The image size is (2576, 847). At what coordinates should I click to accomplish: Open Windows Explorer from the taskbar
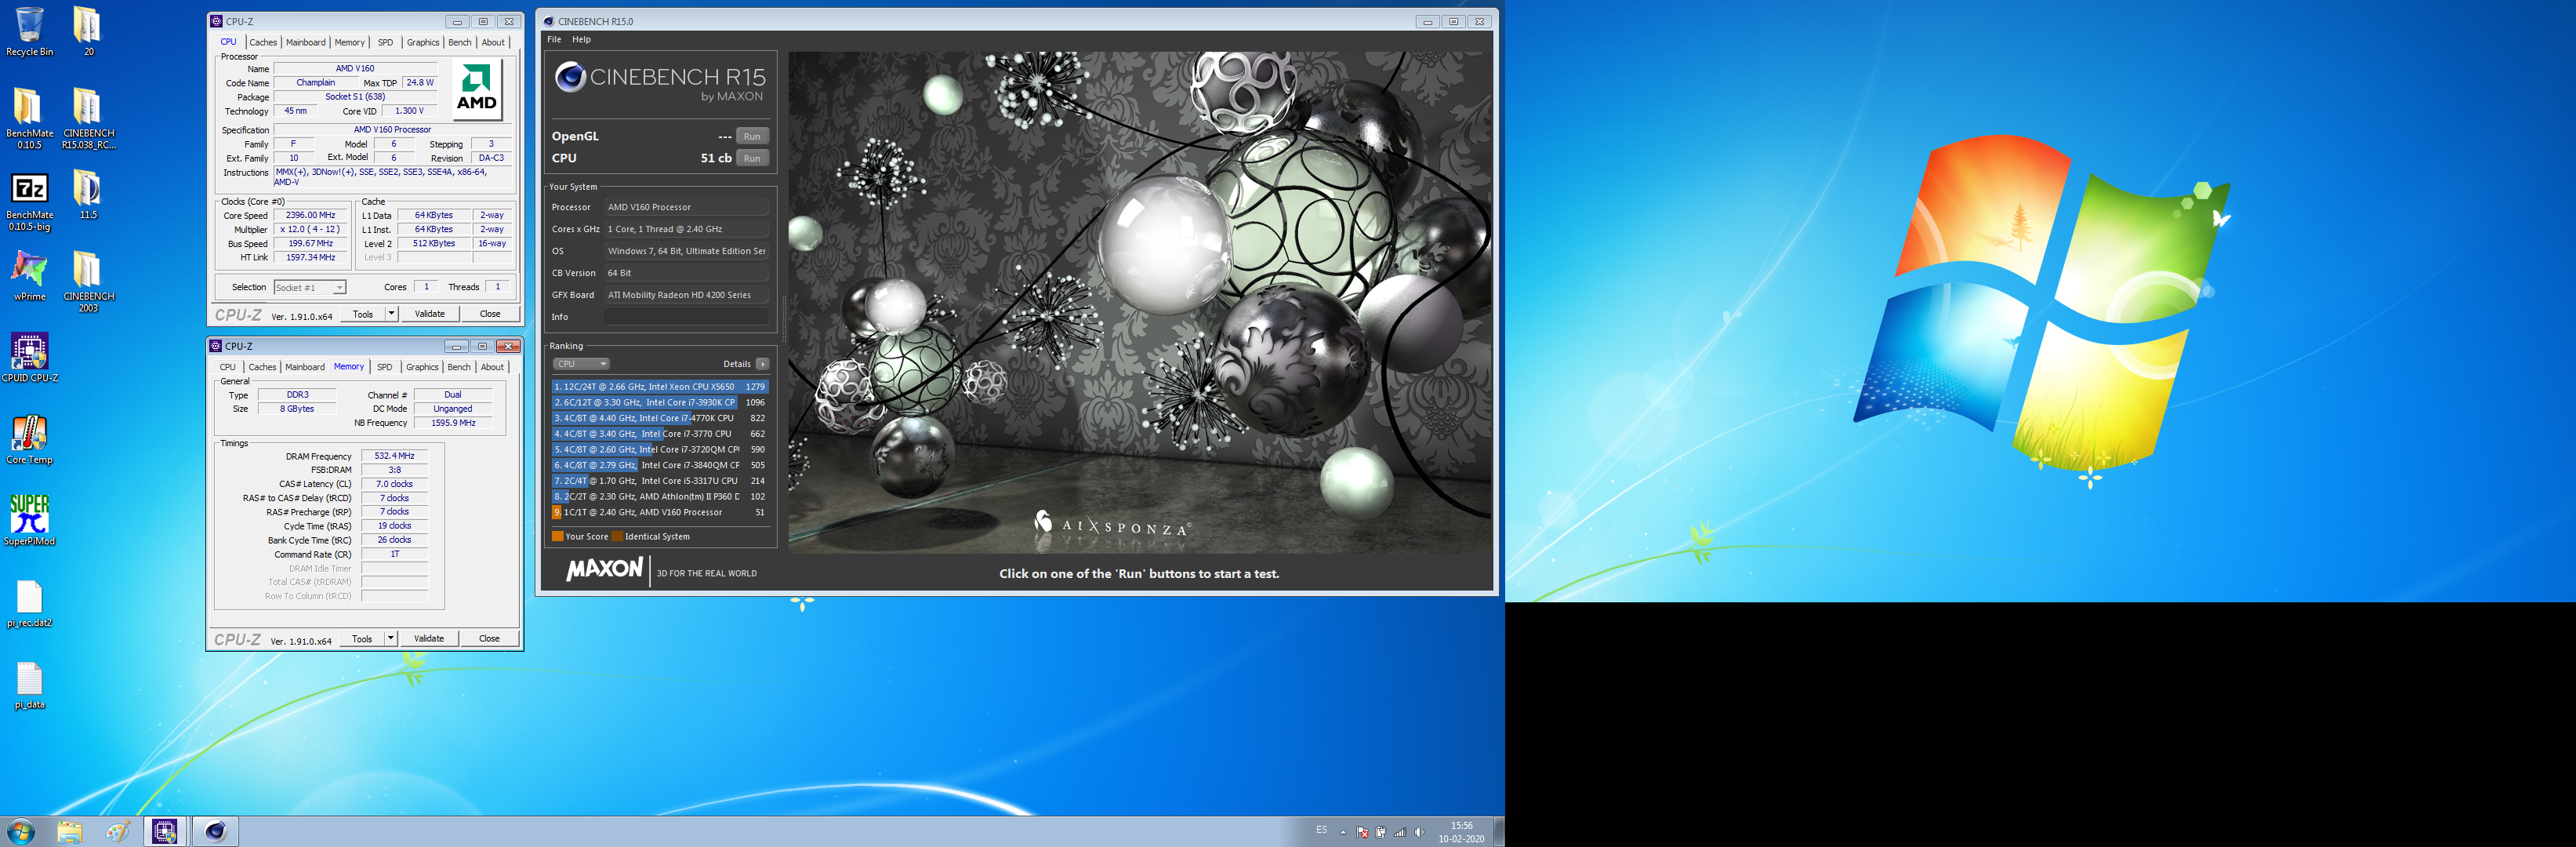point(69,831)
